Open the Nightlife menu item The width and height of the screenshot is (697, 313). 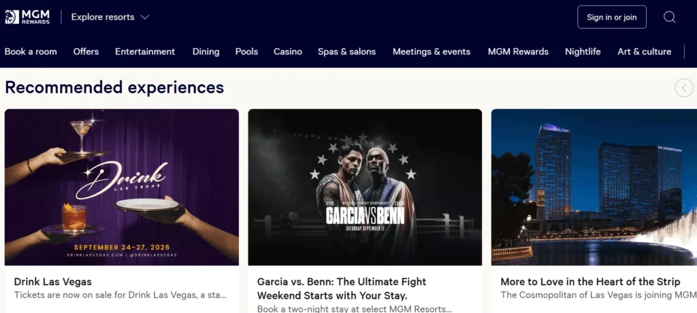pyautogui.click(x=583, y=52)
